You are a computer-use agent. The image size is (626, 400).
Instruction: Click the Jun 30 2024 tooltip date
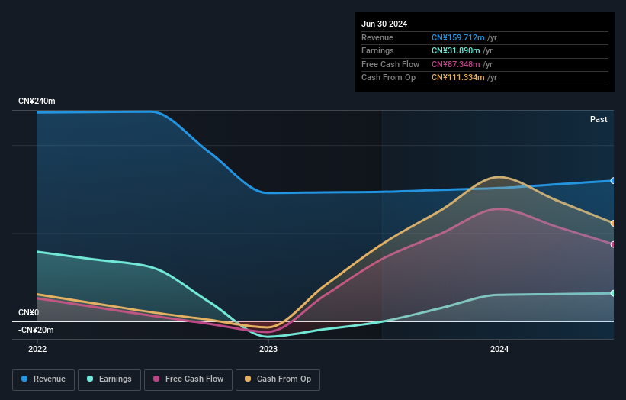tap(384, 24)
